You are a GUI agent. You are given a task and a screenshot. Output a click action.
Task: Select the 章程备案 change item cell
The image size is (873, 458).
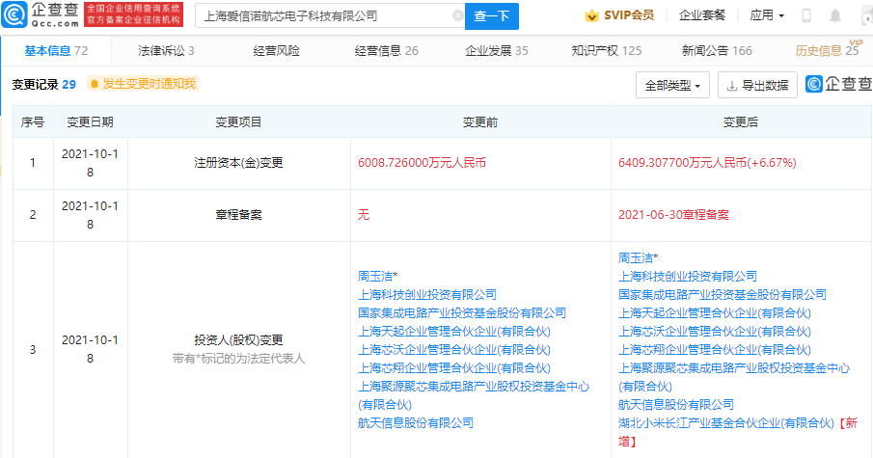(238, 215)
